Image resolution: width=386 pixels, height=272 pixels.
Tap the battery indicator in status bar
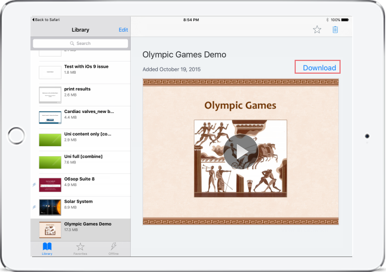click(x=345, y=20)
